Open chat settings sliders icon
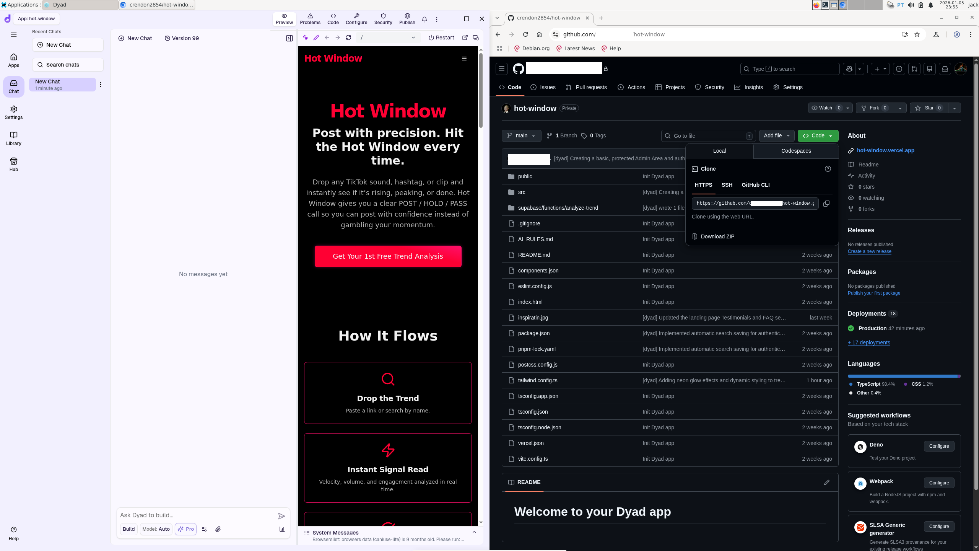979x551 pixels. tap(204, 529)
